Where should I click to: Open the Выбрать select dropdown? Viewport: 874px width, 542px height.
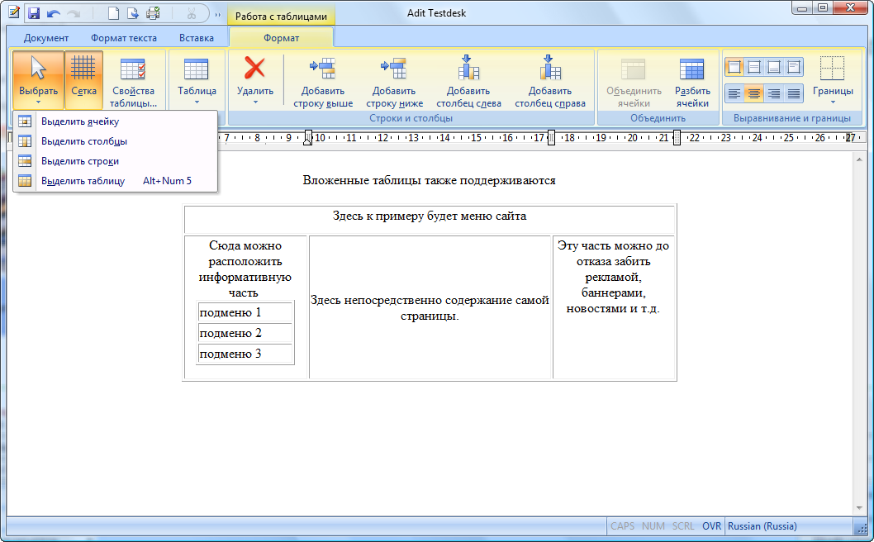pyautogui.click(x=39, y=80)
